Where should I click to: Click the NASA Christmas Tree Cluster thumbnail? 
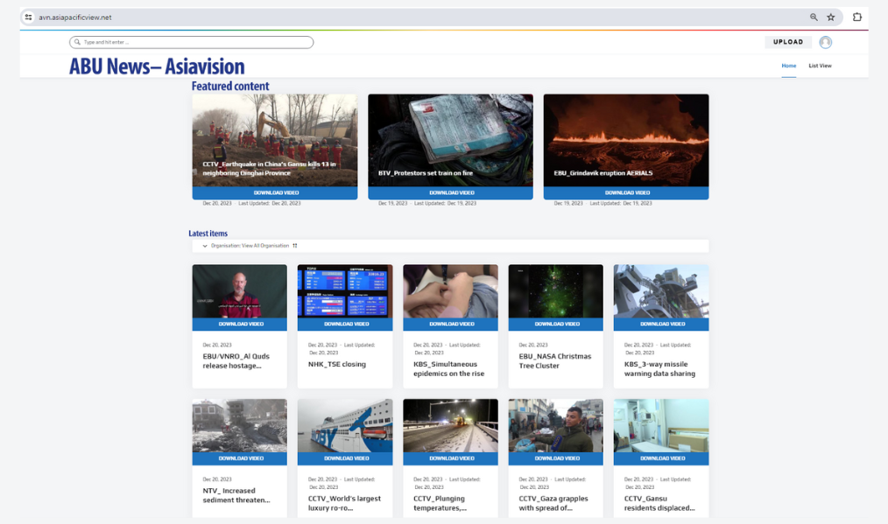click(x=555, y=291)
